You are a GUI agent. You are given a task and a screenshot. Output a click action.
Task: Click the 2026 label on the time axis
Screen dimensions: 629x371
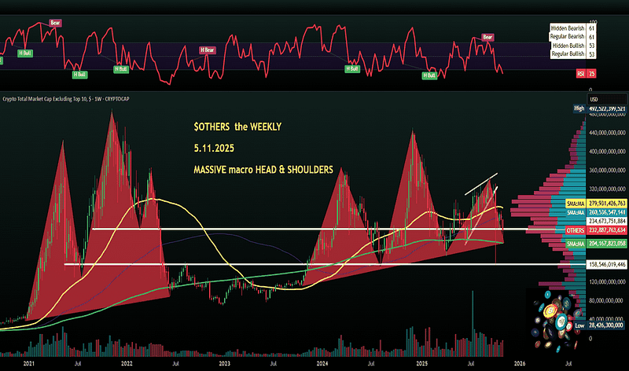[520, 364]
